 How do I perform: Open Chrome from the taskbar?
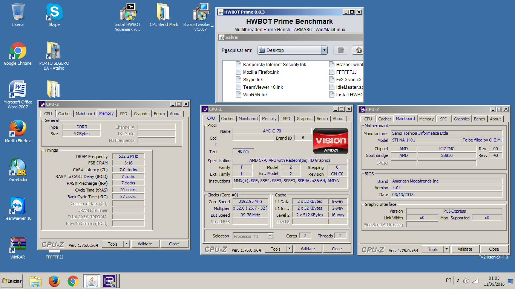73,281
